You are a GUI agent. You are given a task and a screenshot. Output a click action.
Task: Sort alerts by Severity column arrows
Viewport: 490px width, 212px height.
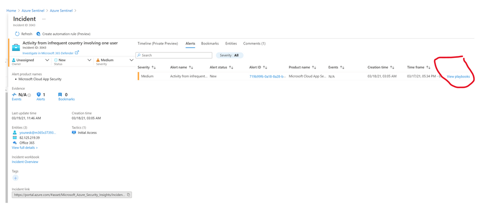pyautogui.click(x=154, y=67)
